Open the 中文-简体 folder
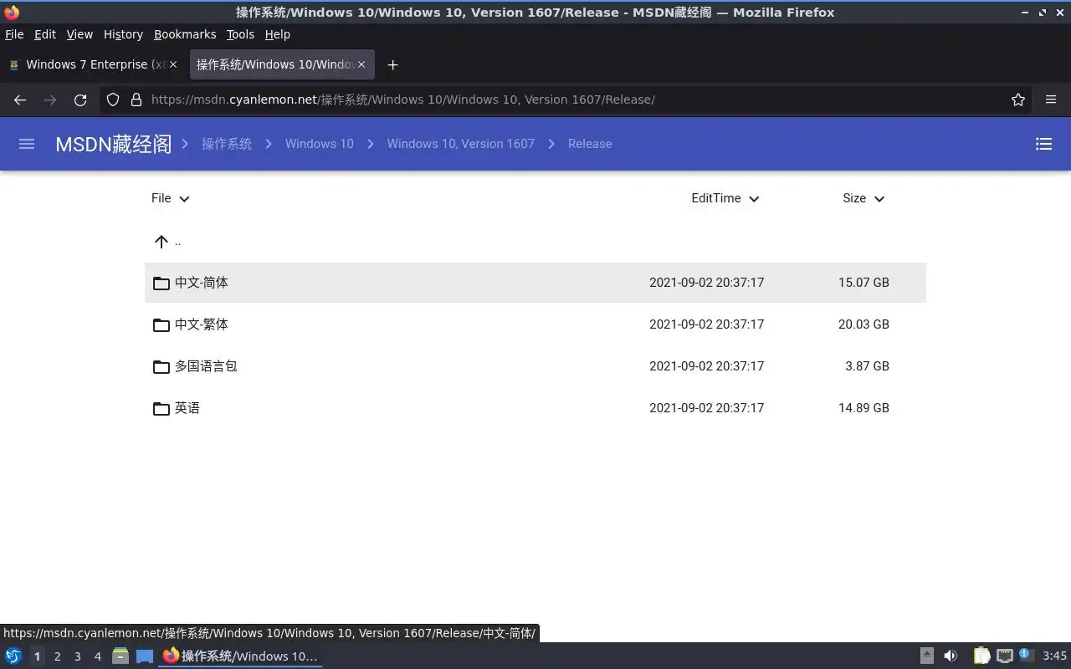This screenshot has height=669, width=1071. pyautogui.click(x=535, y=283)
